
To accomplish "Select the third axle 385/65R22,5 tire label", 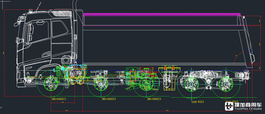I will tap(154, 99).
